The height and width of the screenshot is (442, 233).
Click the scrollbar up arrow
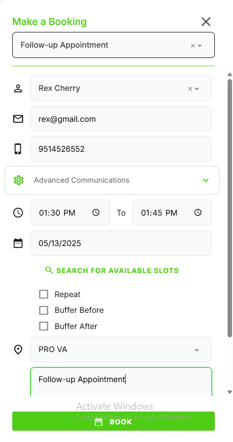click(x=230, y=75)
